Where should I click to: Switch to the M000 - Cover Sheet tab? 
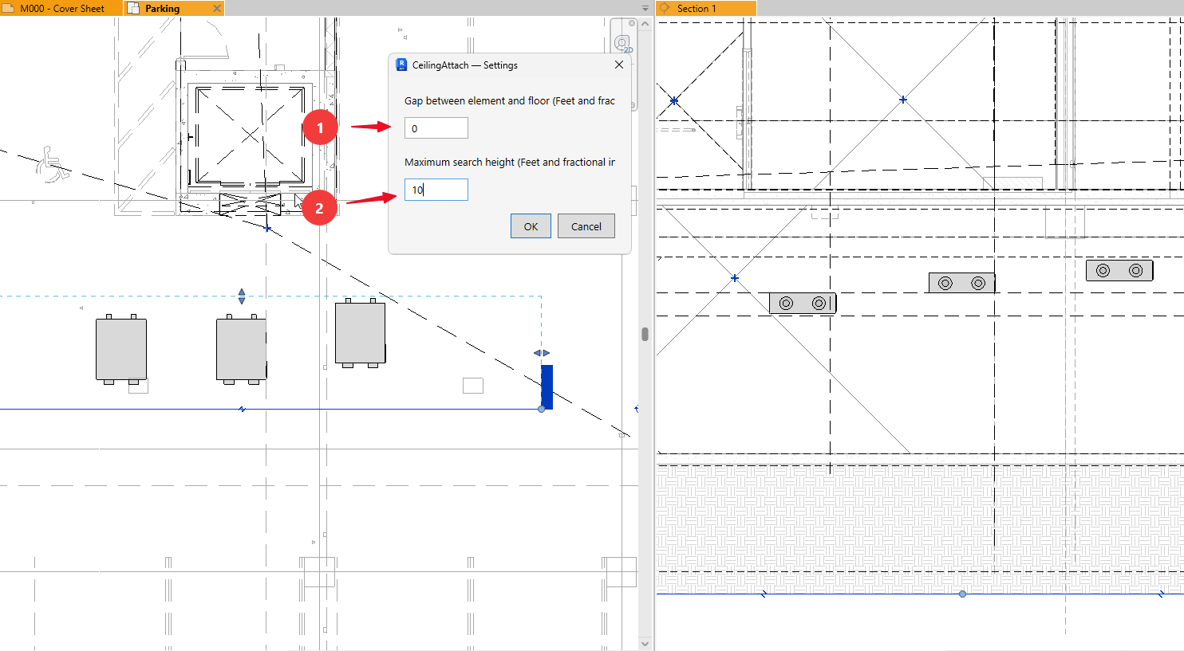(61, 8)
